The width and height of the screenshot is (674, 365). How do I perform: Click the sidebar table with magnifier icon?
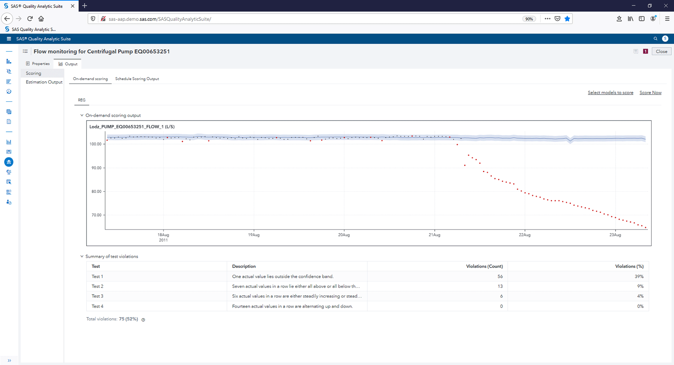click(9, 182)
